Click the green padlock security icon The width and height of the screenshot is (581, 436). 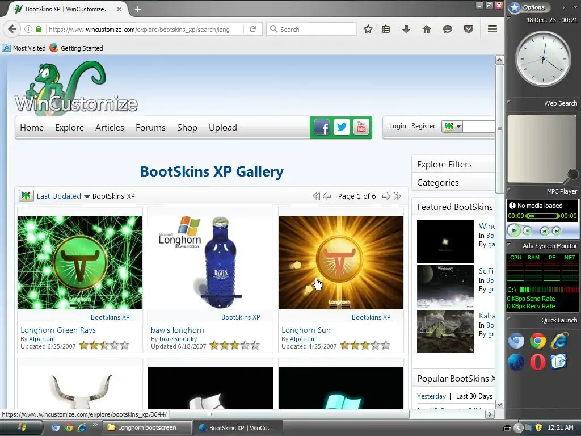[x=39, y=29]
